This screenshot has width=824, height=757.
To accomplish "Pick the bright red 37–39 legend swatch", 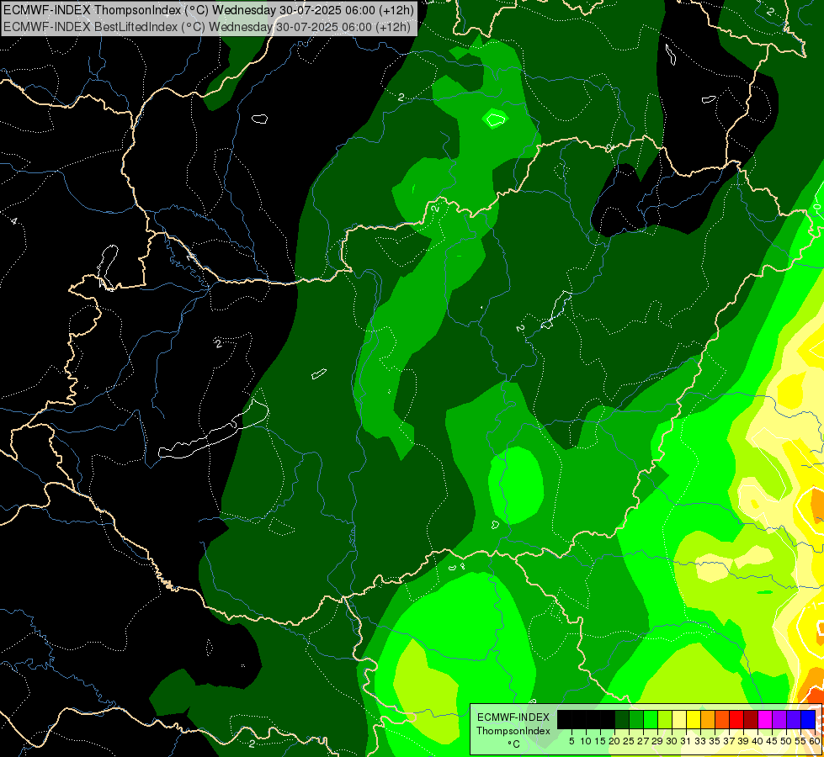I will coord(736,720).
